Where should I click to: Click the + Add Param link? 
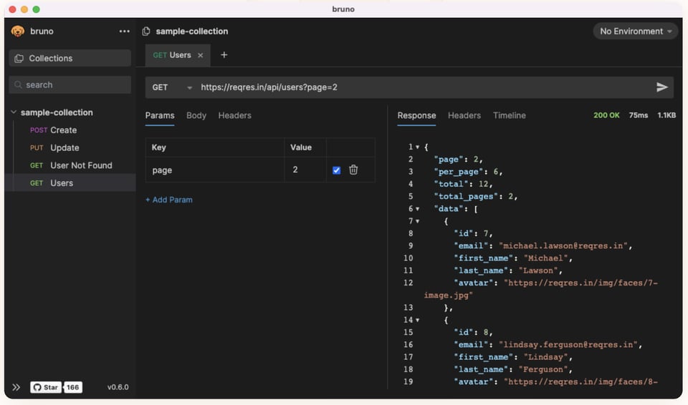pyautogui.click(x=169, y=200)
